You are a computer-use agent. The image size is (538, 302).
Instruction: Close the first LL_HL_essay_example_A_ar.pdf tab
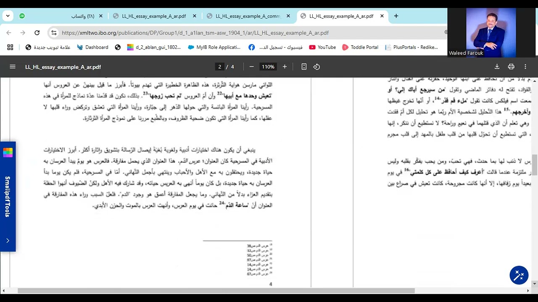pyautogui.click(x=194, y=16)
